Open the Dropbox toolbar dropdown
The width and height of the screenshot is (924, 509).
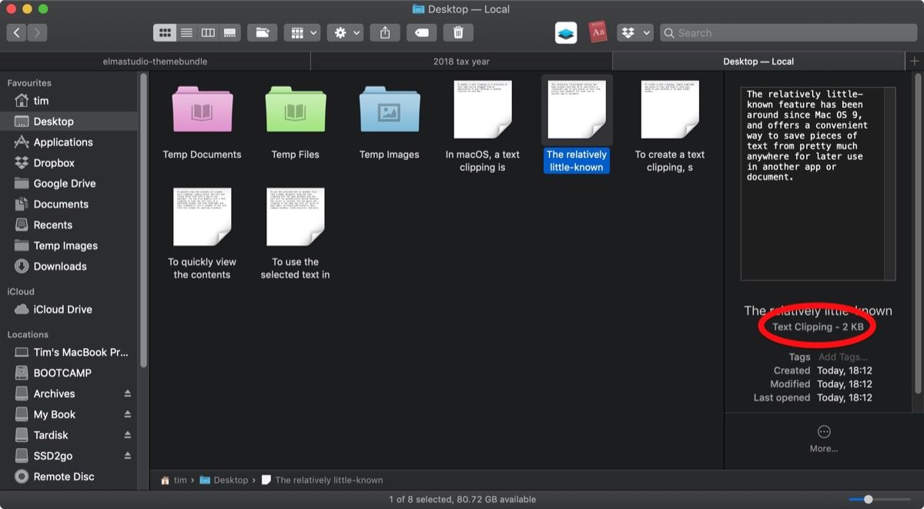pyautogui.click(x=636, y=32)
